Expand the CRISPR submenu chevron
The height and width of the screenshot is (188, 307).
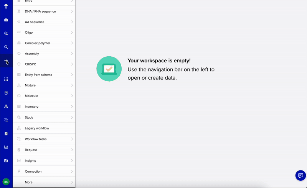72,64
